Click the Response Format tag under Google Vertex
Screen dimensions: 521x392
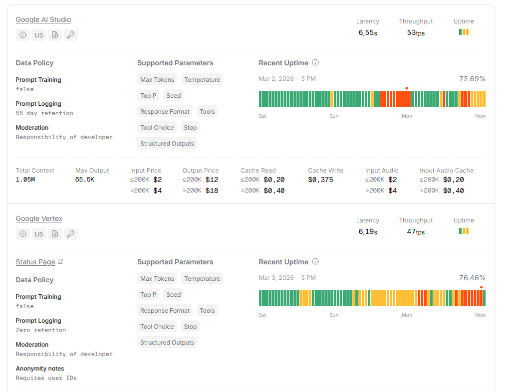coord(165,311)
